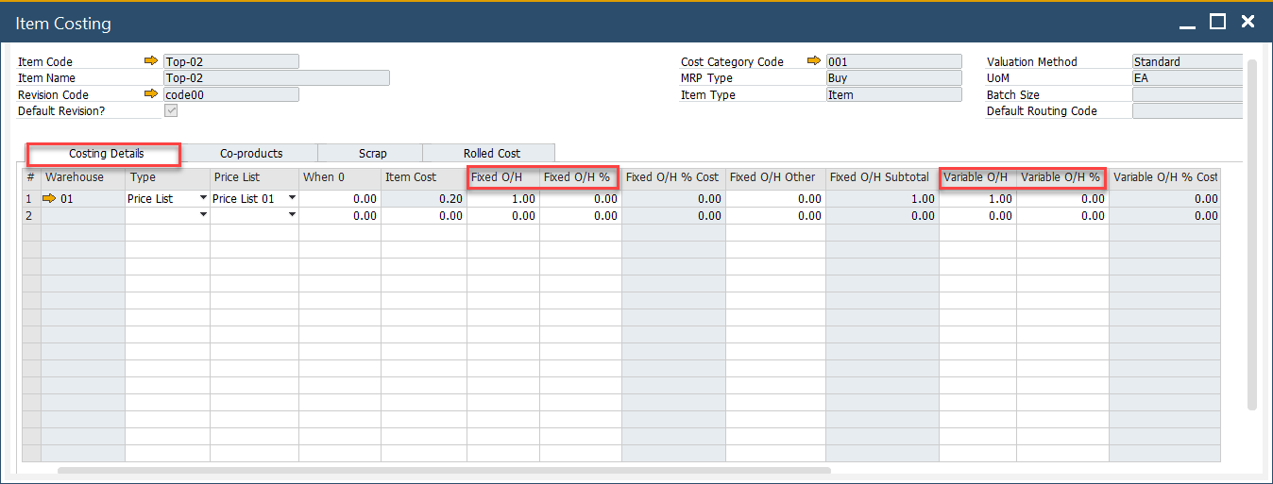Select the When 0 column header
Image resolution: width=1273 pixels, height=484 pixels.
340,177
